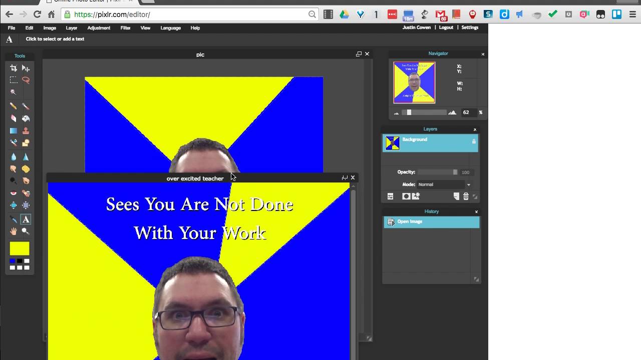Maximize the pic document window
This screenshot has width=641, height=360.
click(359, 54)
